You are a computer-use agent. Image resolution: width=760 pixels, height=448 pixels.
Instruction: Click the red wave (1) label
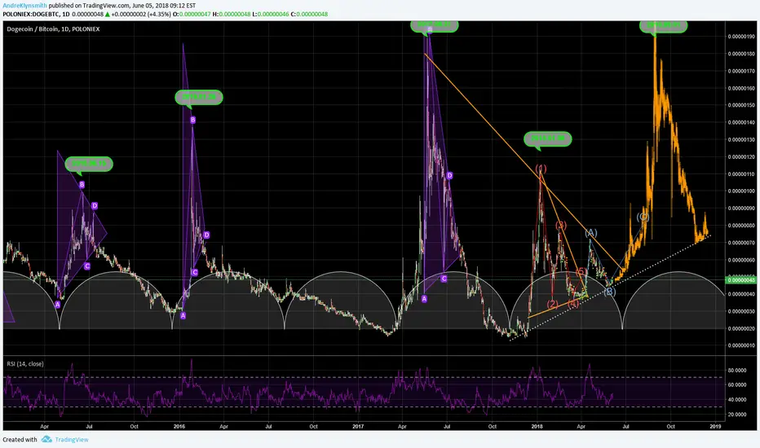[x=541, y=169]
